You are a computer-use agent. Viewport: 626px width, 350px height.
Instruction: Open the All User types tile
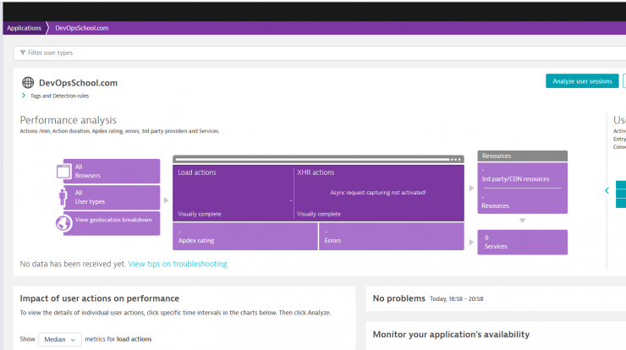point(112,197)
